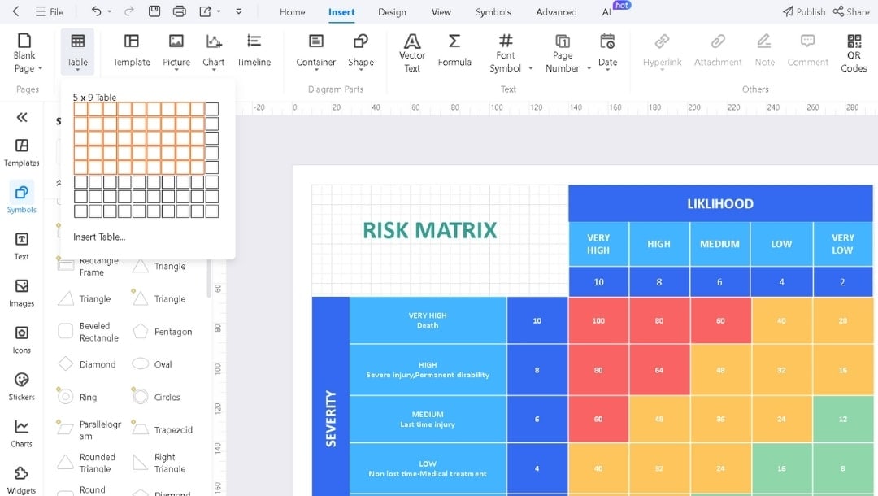Insert a Timeline element

[x=254, y=50]
